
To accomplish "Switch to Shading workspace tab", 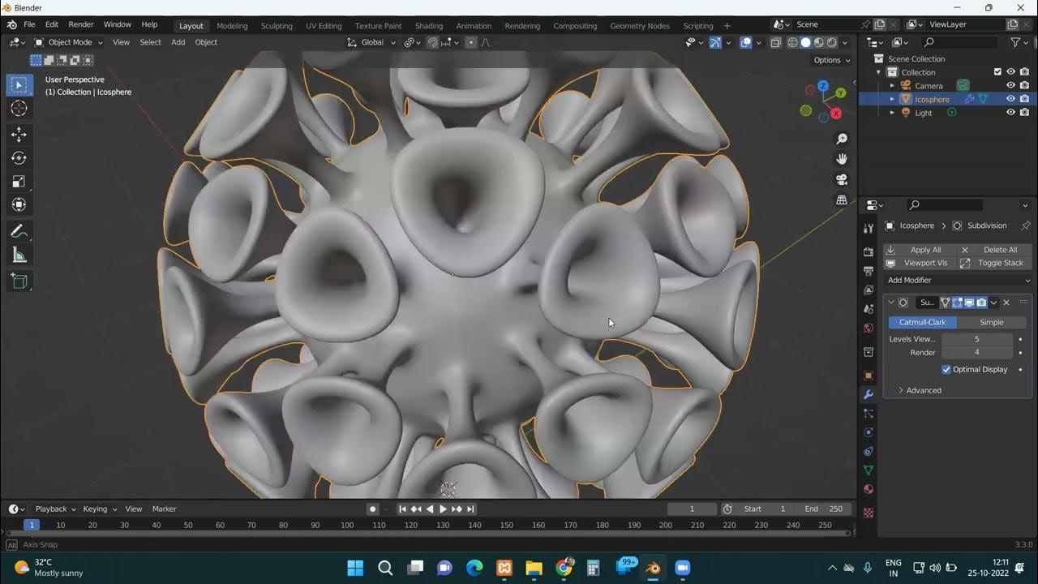I will click(x=429, y=25).
